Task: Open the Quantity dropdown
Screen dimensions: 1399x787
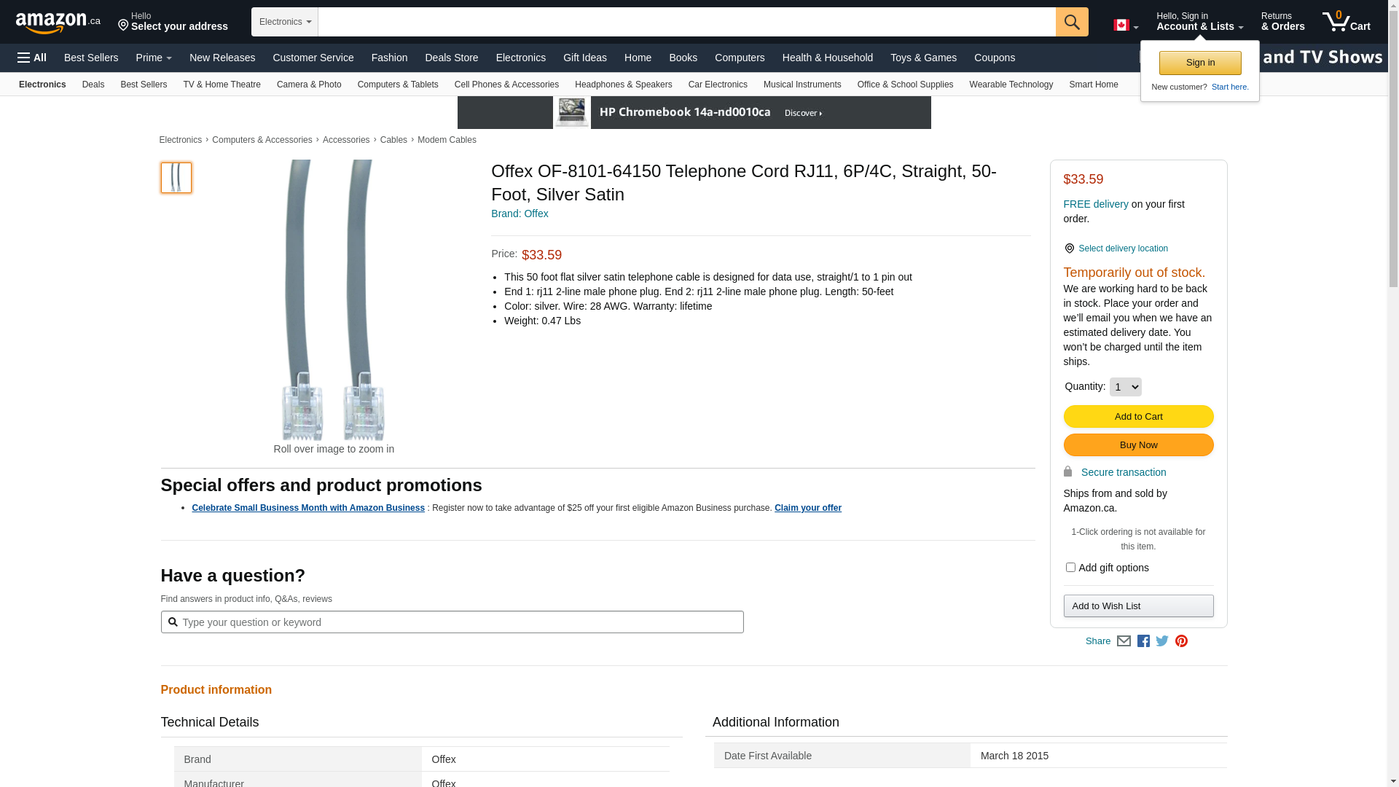Action: (x=1125, y=387)
